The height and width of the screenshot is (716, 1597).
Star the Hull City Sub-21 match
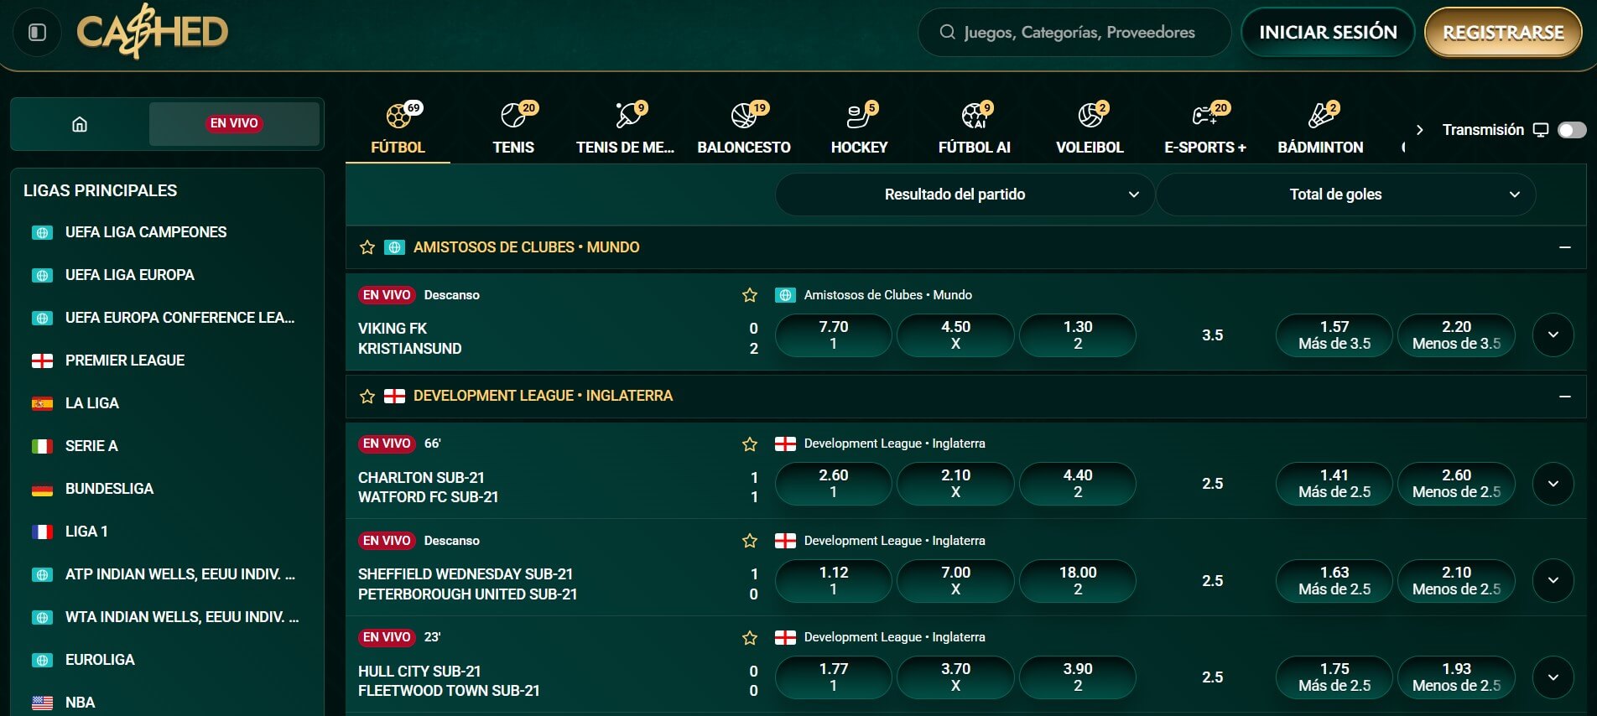(x=750, y=637)
